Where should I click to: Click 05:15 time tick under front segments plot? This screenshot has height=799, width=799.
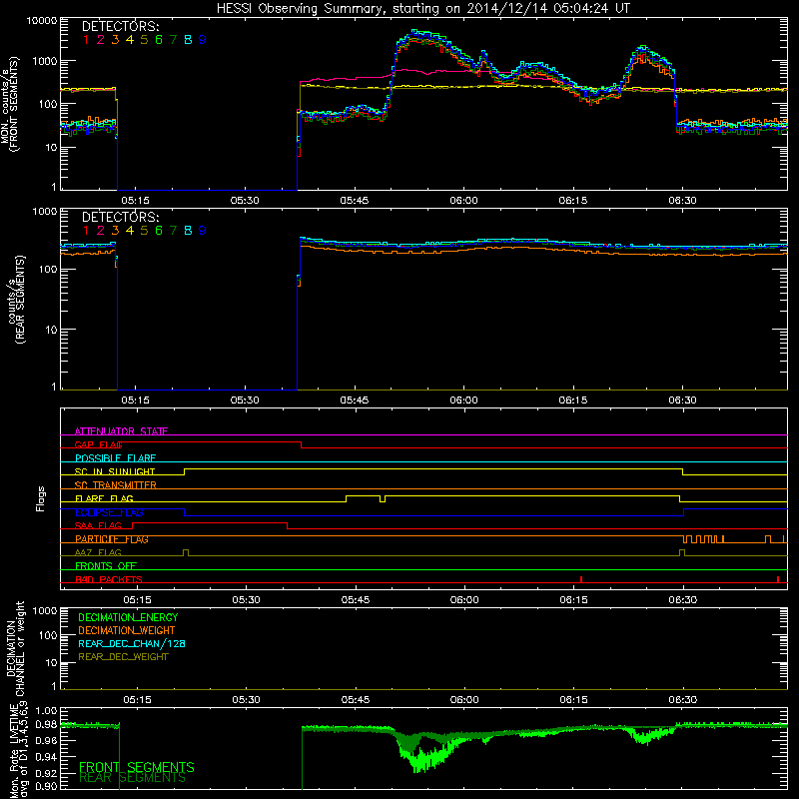click(136, 201)
